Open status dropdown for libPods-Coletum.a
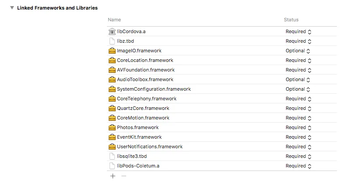Screen dimensions: 340x181 (298, 166)
